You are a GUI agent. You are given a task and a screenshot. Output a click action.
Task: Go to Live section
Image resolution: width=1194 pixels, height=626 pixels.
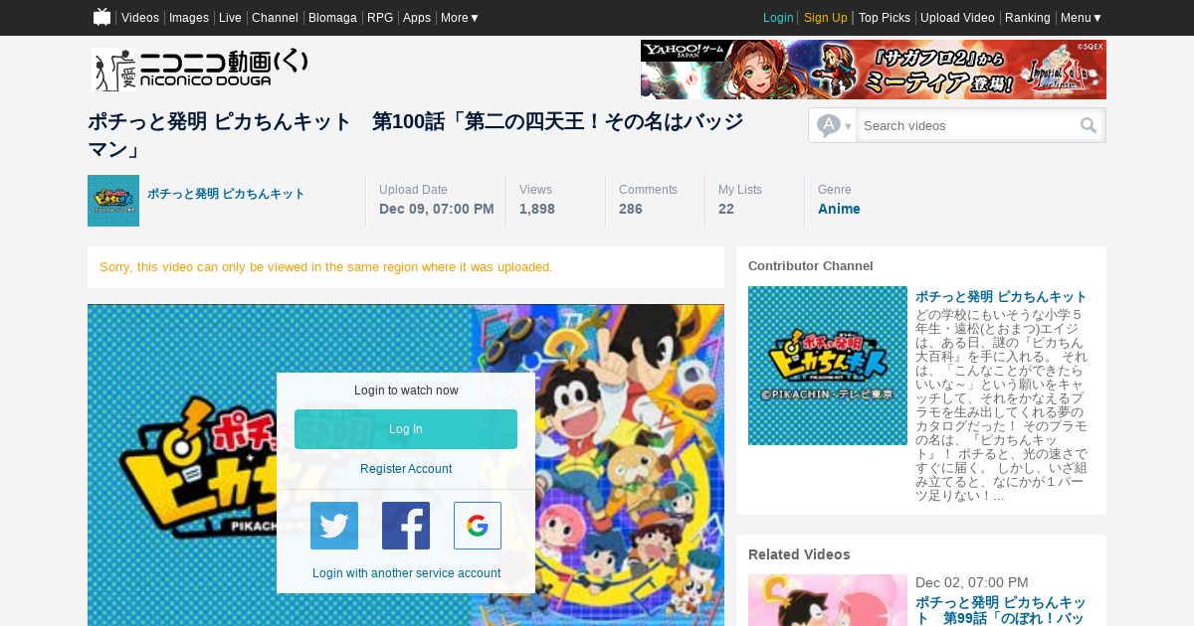[x=230, y=18]
